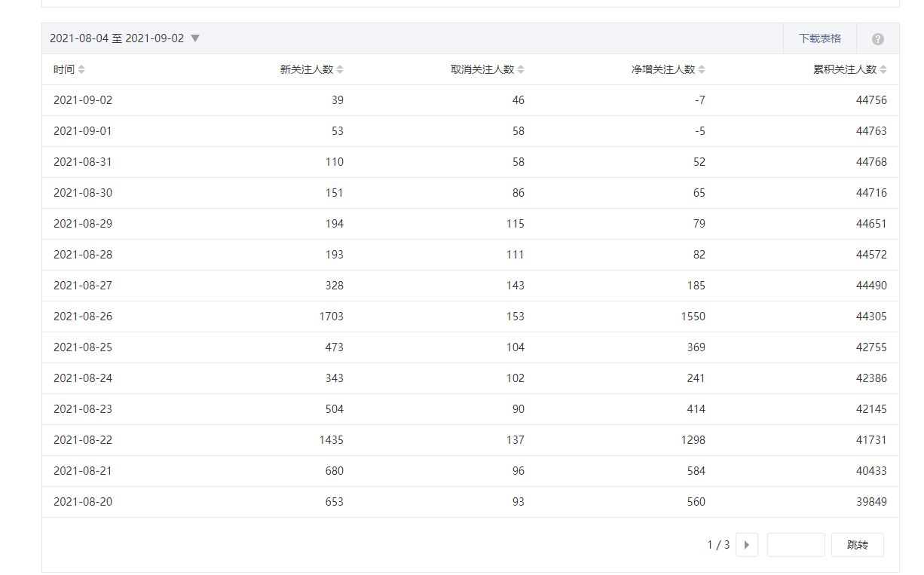Screen dimensions: 924x575
Task: Click sort arrows next to 新关注人数
Action: (340, 69)
